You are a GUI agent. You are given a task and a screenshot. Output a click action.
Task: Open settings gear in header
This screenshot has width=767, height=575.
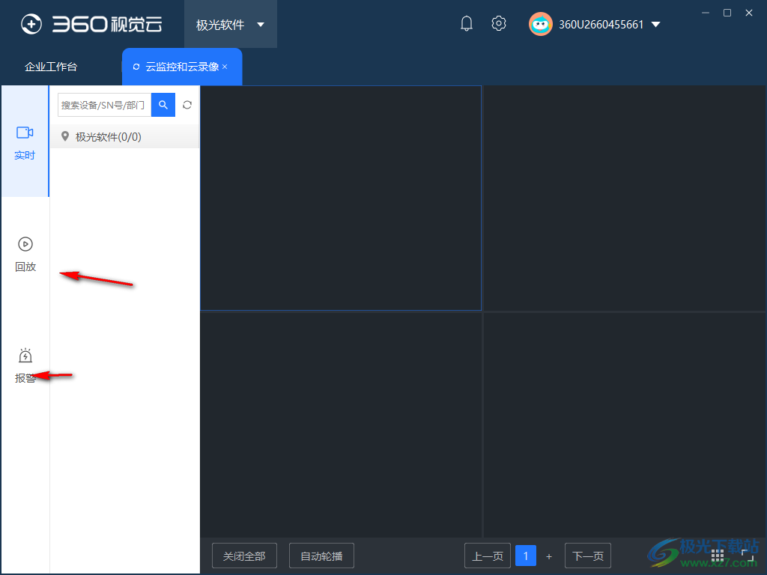(x=498, y=23)
